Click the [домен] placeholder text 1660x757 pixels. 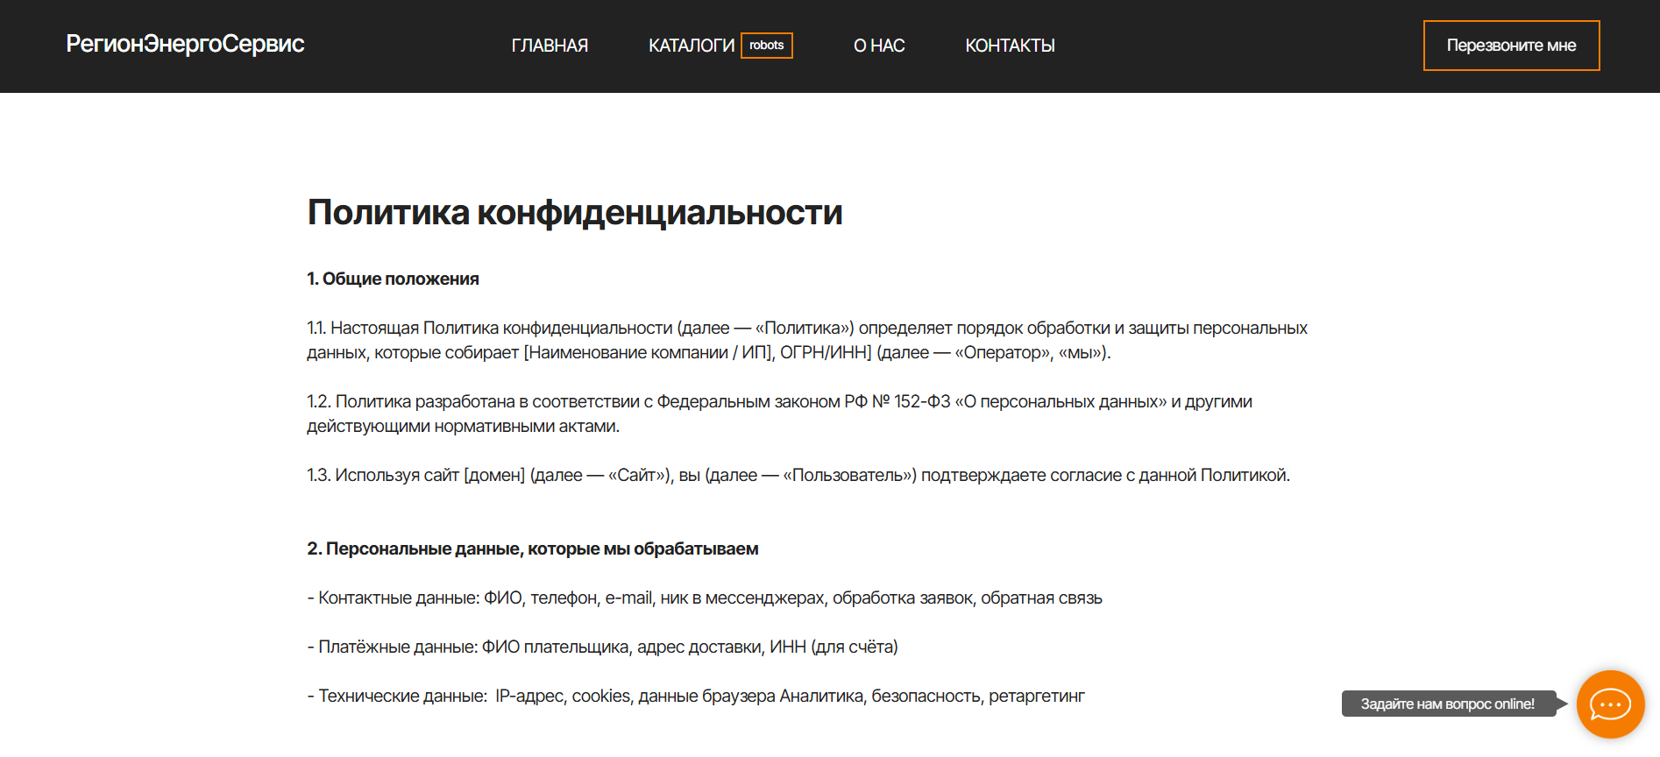(494, 475)
